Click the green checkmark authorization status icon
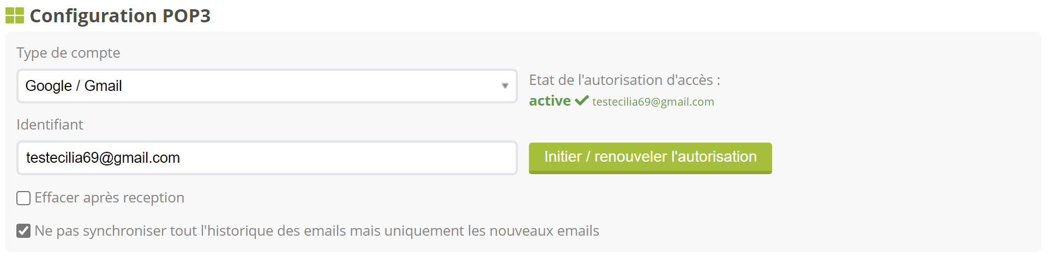 [582, 101]
